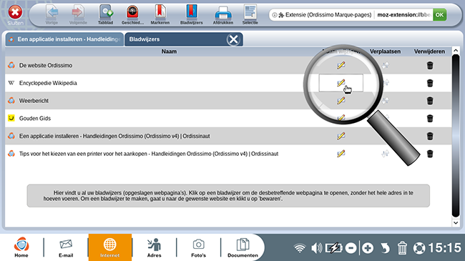Image resolution: width=465 pixels, height=261 pixels.
Task: Open Documenten in bottom bar
Action: click(x=243, y=247)
